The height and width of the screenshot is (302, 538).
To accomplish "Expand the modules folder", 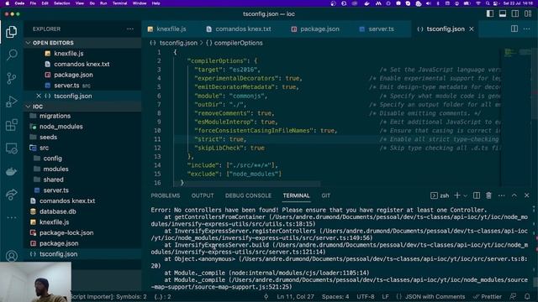I will [55, 169].
